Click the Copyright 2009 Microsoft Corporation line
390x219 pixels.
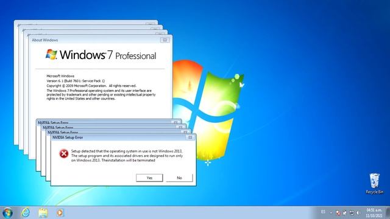(91, 86)
